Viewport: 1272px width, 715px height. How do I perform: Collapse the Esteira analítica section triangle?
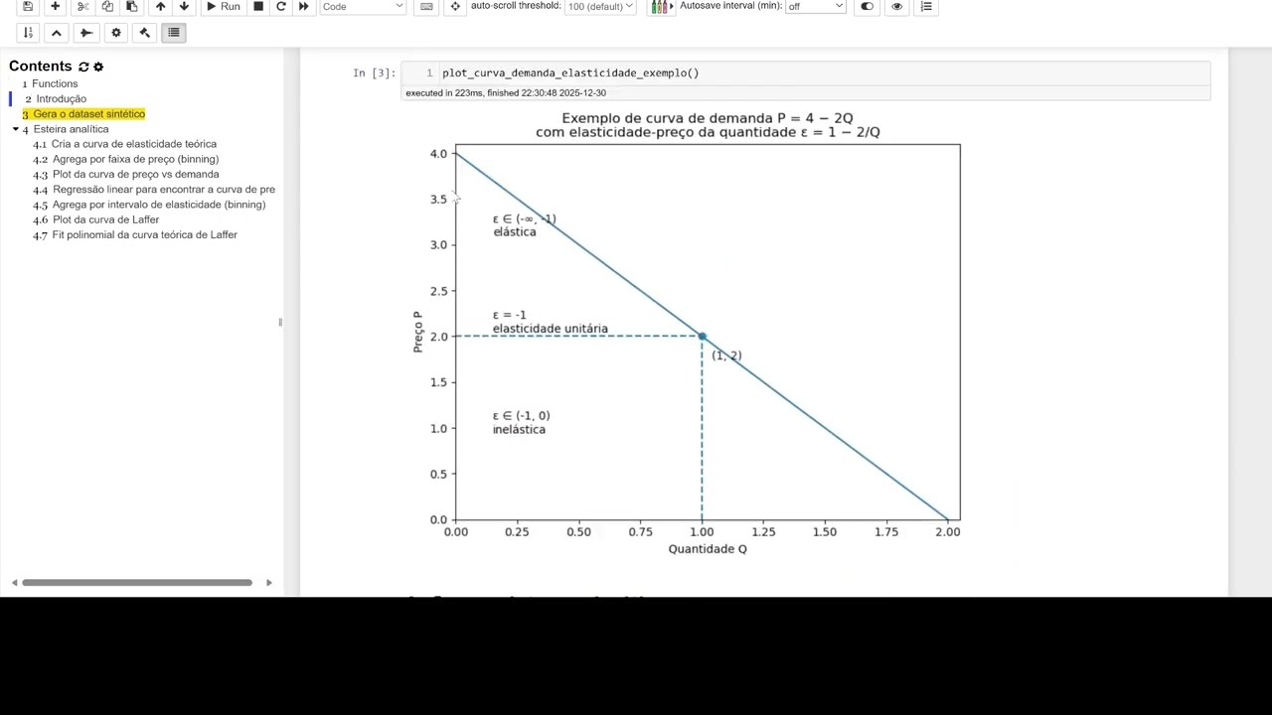pyautogui.click(x=15, y=129)
